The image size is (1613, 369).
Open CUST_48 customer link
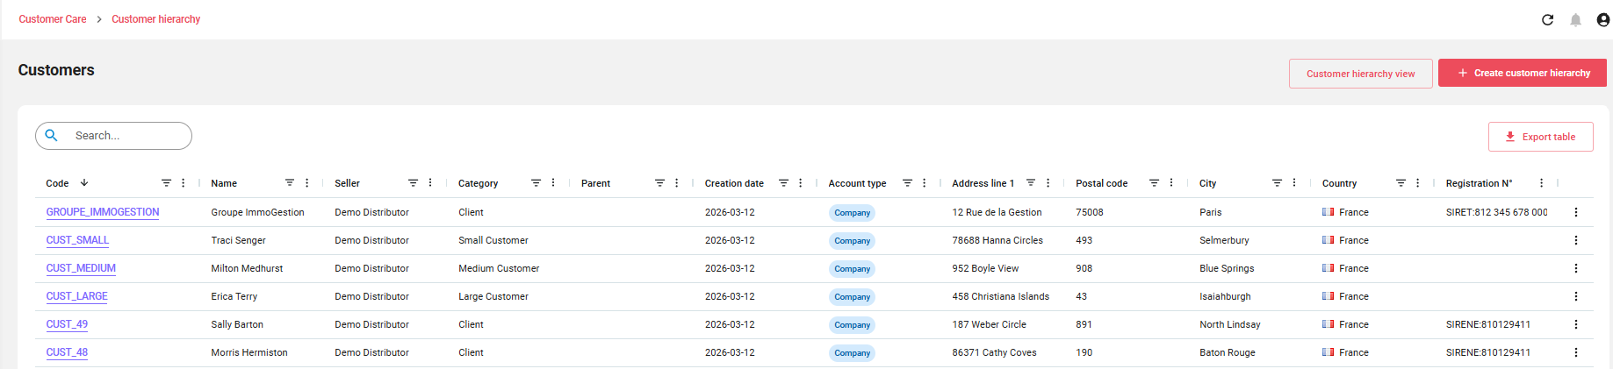67,352
